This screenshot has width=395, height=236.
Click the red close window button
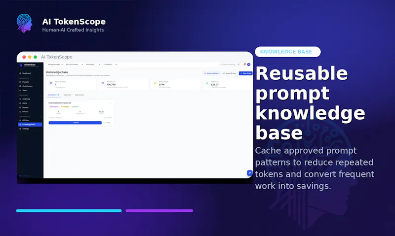point(24,57)
